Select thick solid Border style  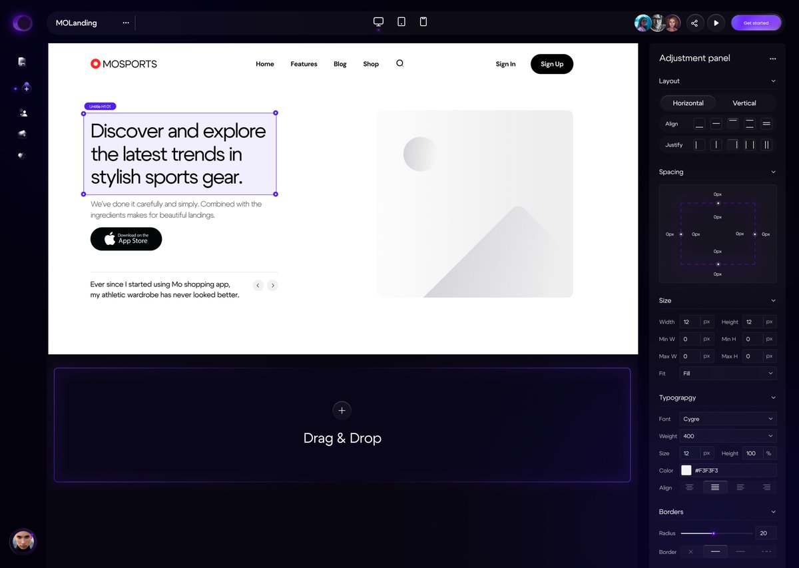coord(716,552)
